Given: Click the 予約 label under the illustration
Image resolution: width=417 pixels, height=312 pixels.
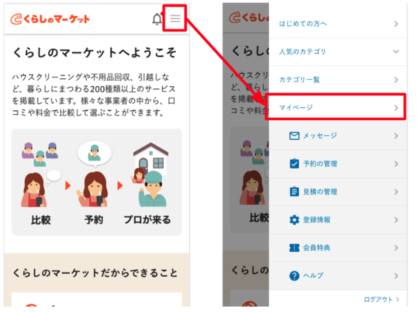Looking at the screenshot, I should pos(94,220).
